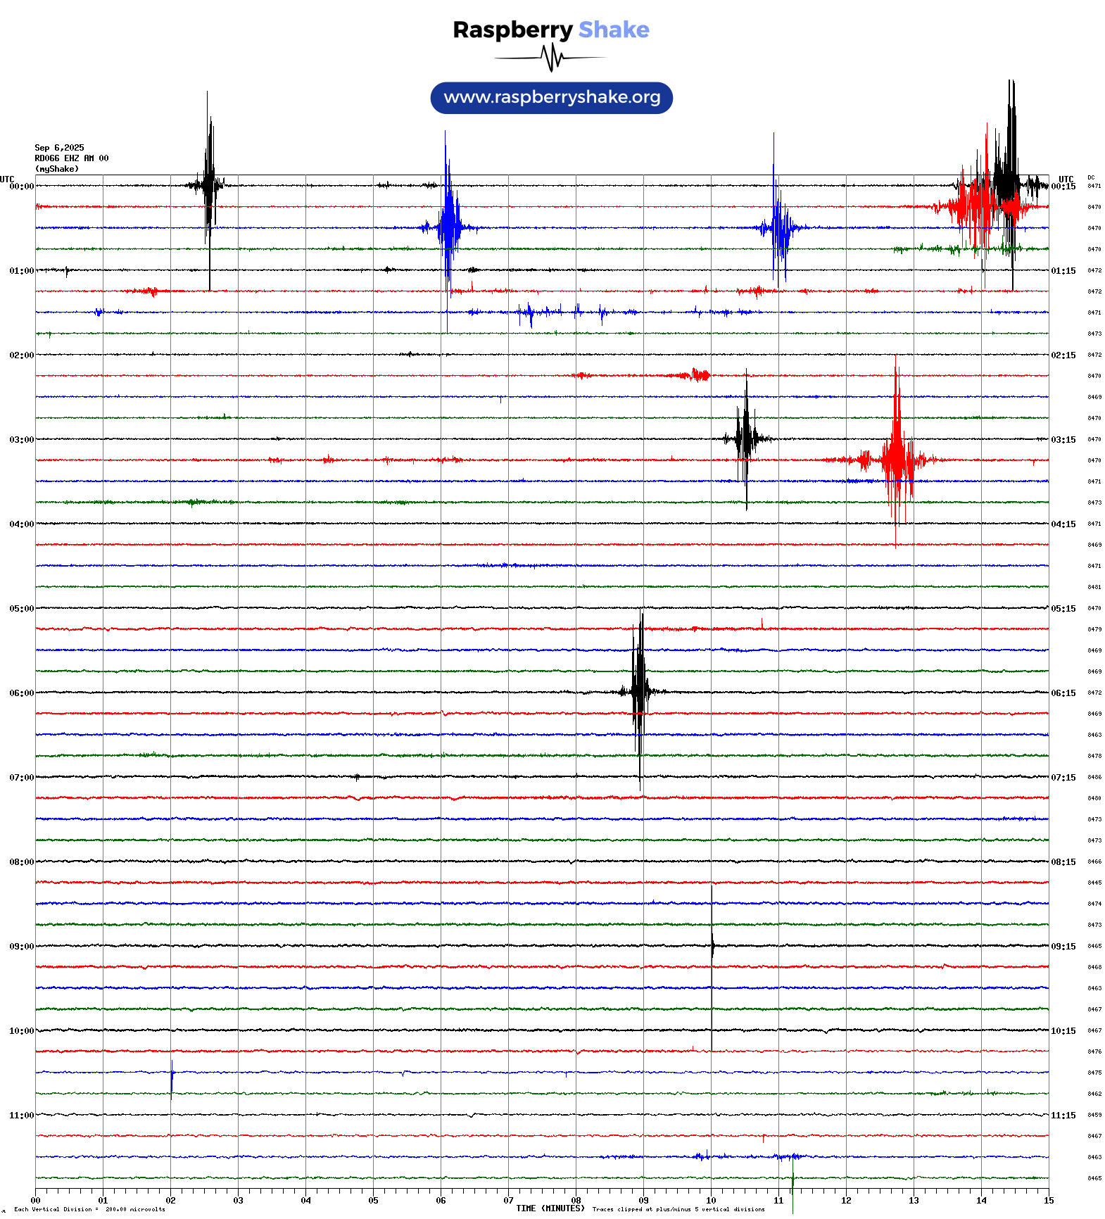This screenshot has height=1219, width=1105.
Task: Select the 06:00 hour label on left axis
Action: tap(21, 693)
